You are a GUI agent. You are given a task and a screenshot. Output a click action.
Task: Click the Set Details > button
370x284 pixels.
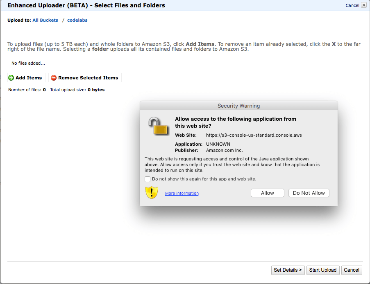(x=288, y=270)
